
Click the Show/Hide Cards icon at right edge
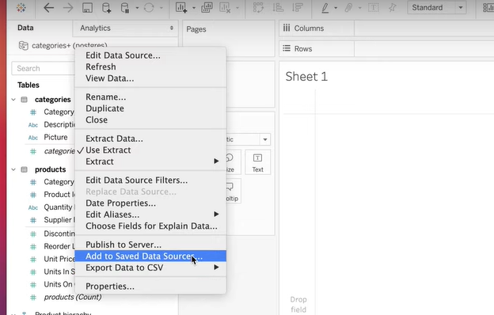coord(488,8)
